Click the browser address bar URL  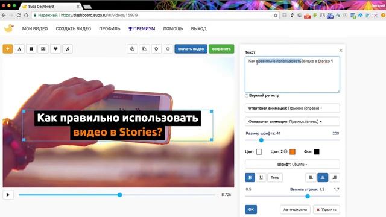98,15
